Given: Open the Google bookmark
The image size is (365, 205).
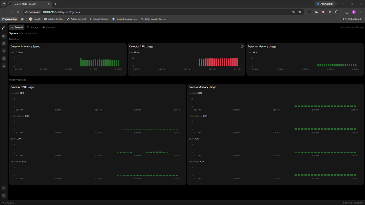Looking at the screenshot, I should 35,19.
